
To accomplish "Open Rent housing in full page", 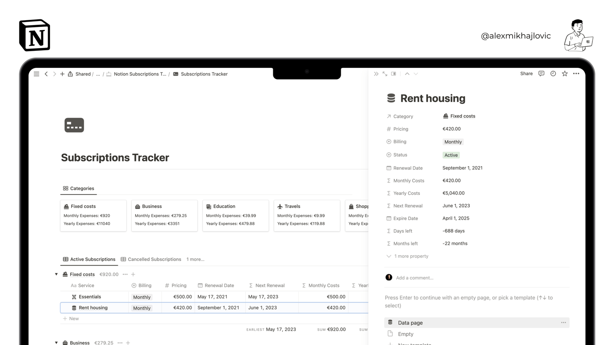I will coord(385,74).
